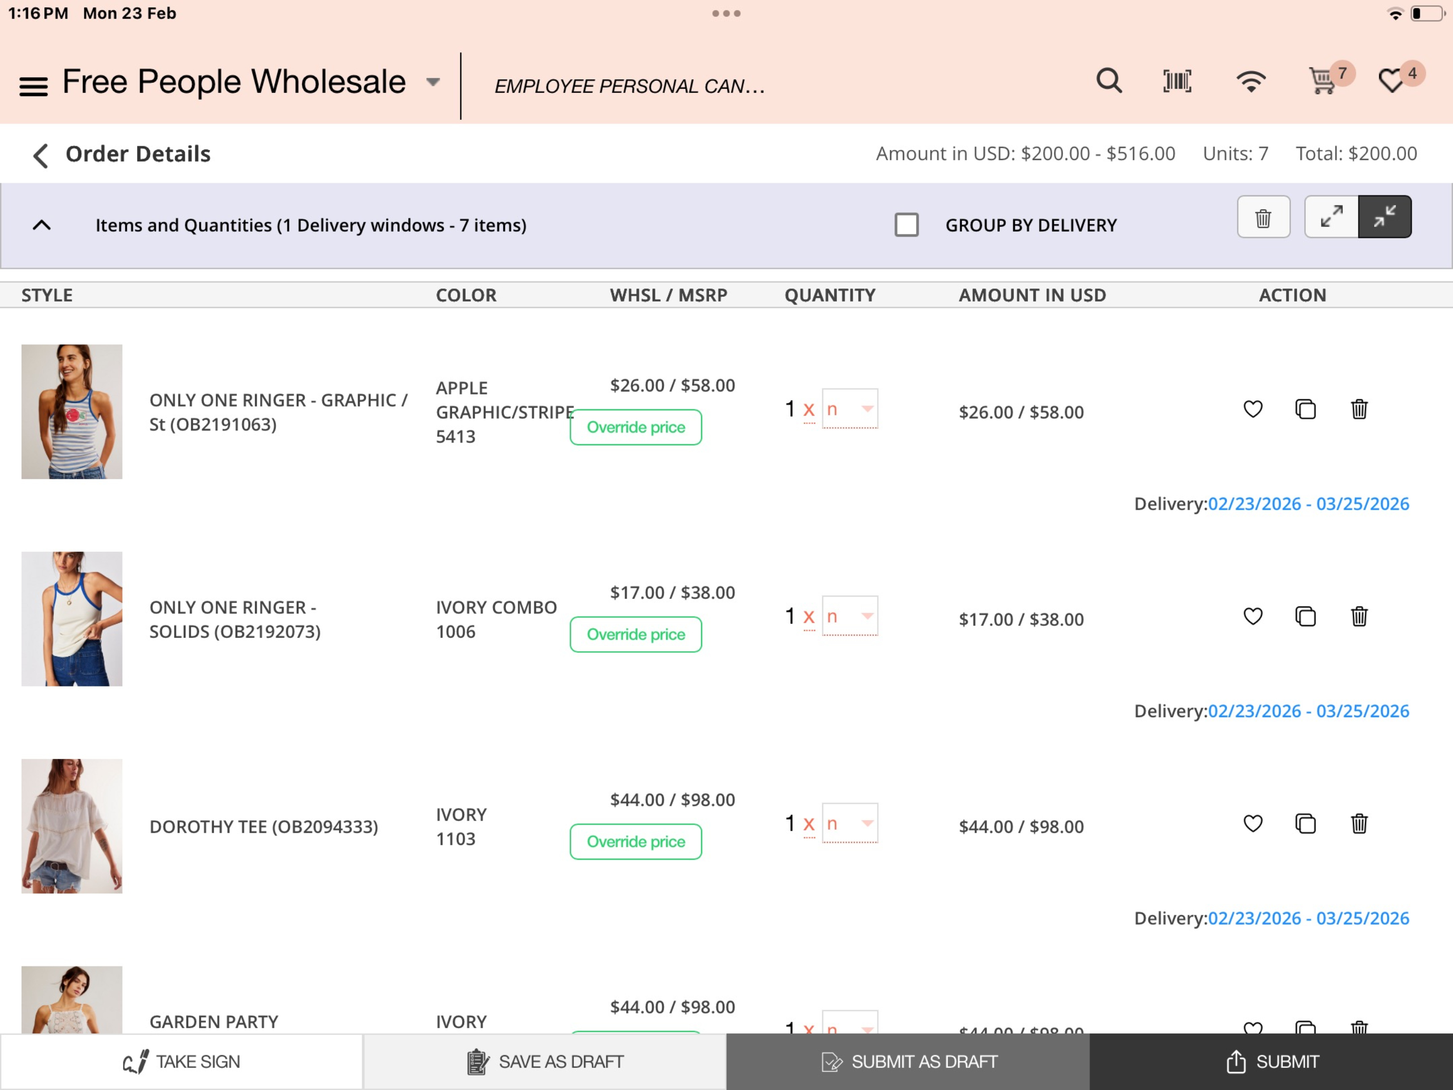Collapse the Items and Quantities section
The image size is (1453, 1090).
click(x=41, y=225)
